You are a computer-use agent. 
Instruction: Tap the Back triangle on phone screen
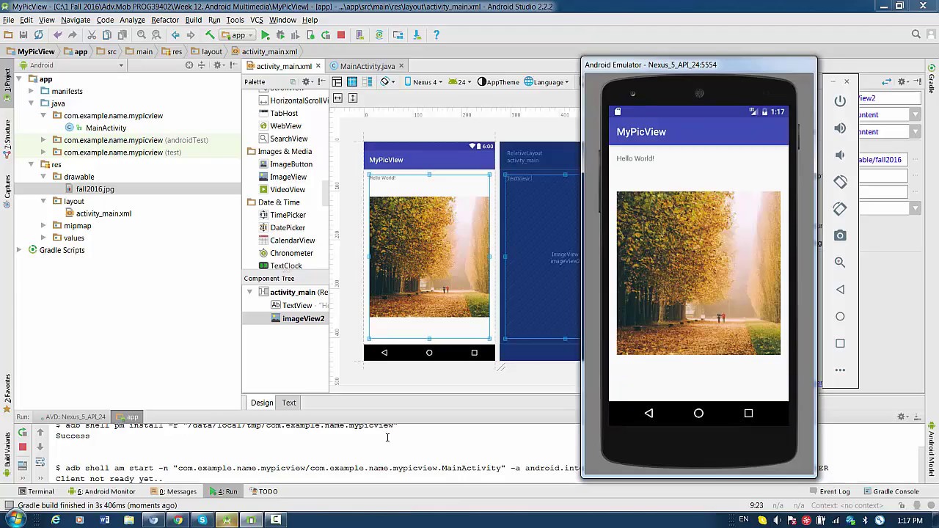click(x=648, y=414)
